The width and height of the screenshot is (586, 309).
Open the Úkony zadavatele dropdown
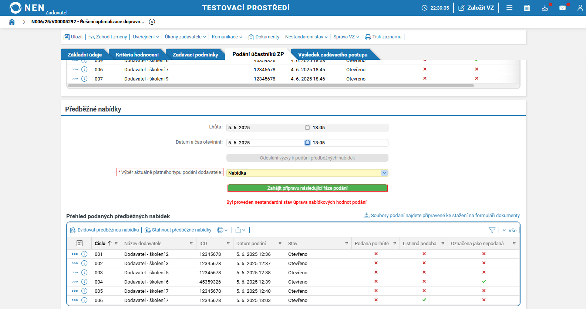pyautogui.click(x=185, y=37)
